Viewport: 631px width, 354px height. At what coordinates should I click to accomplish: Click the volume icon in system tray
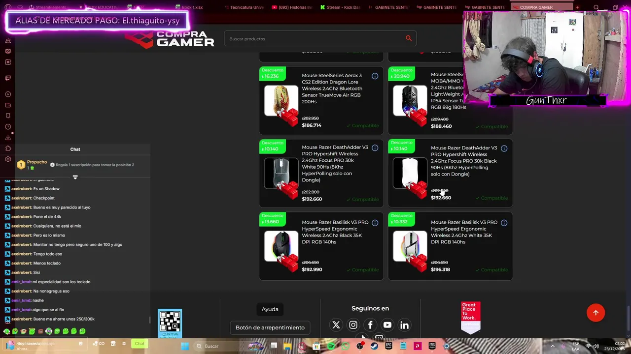(596, 346)
